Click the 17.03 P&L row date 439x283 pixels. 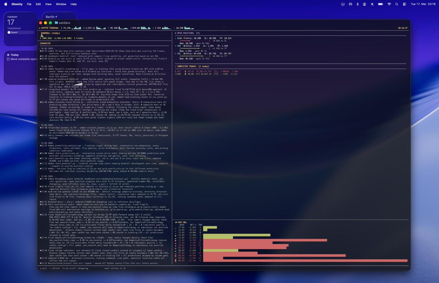click(181, 227)
